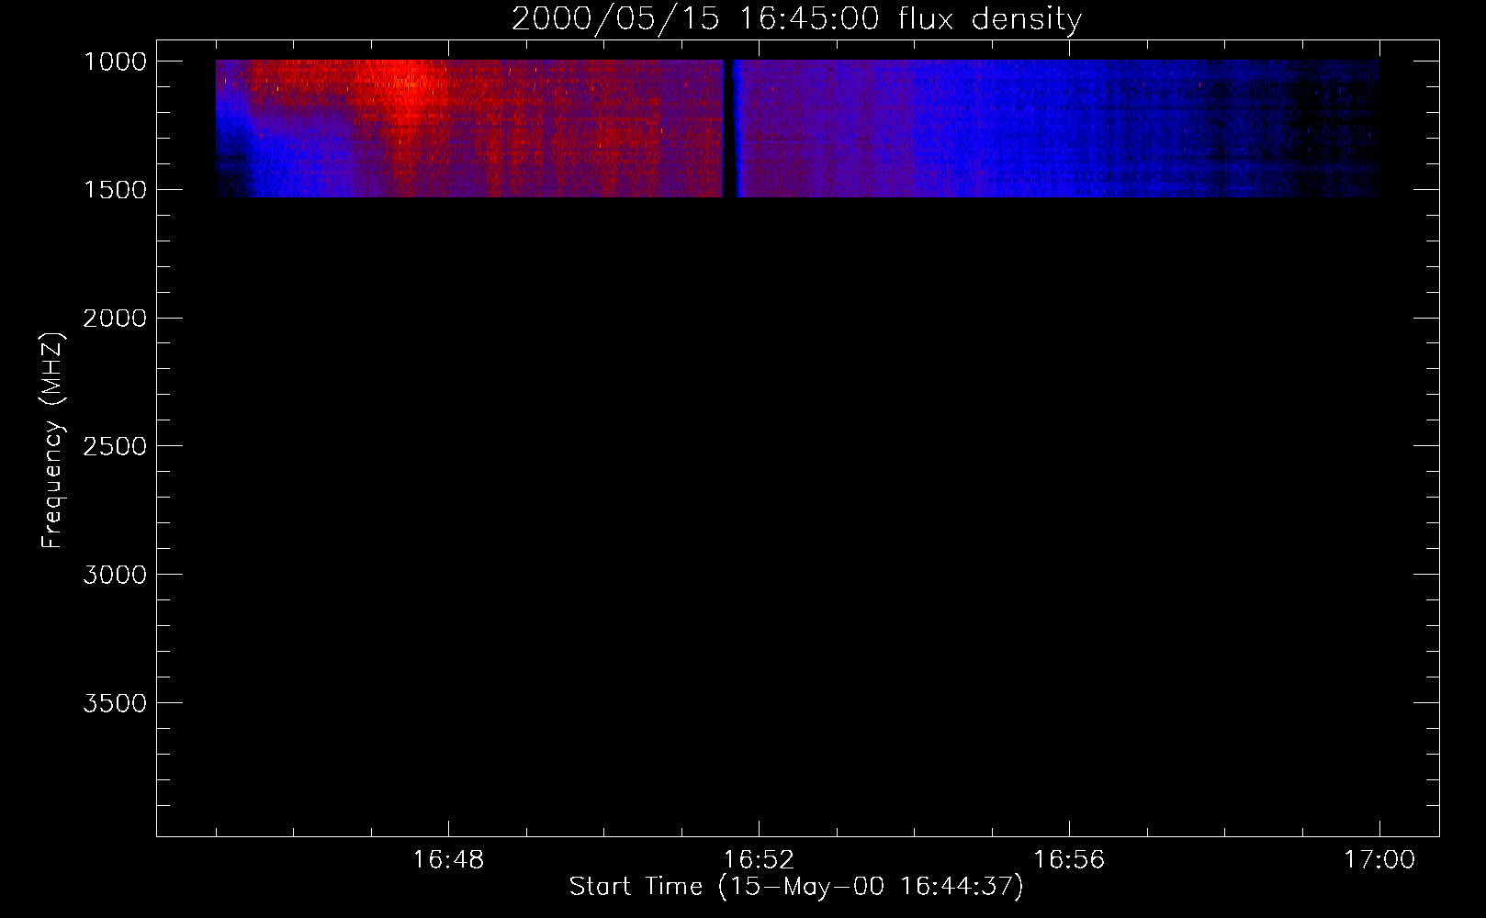The height and width of the screenshot is (918, 1486).
Task: Click the 3000 frequency tick label
Action: 115,575
